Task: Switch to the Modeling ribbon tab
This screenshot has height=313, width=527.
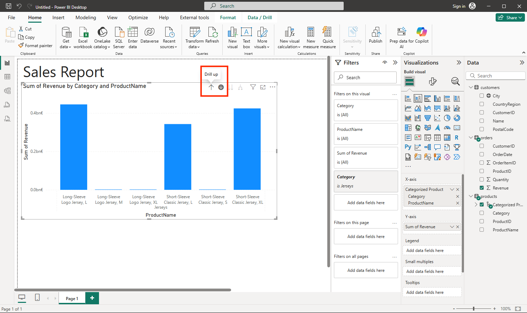Action: tap(86, 17)
